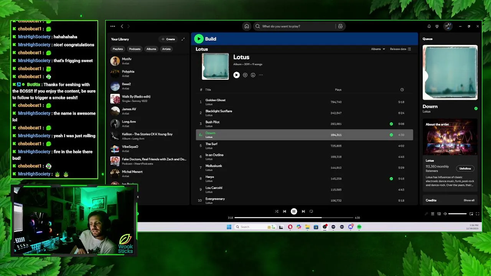Toggle the Queue icon in player bar
The image size is (491, 276).
coord(433,214)
